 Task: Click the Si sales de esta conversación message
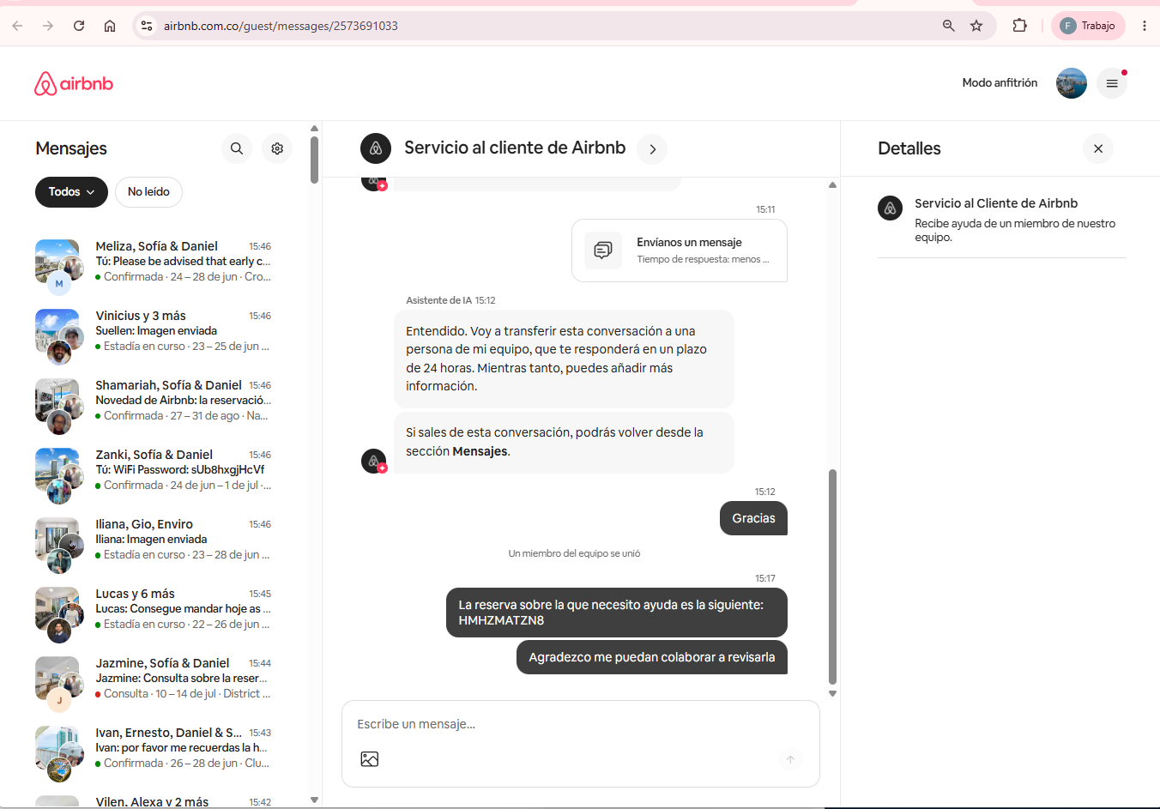pyautogui.click(x=564, y=442)
